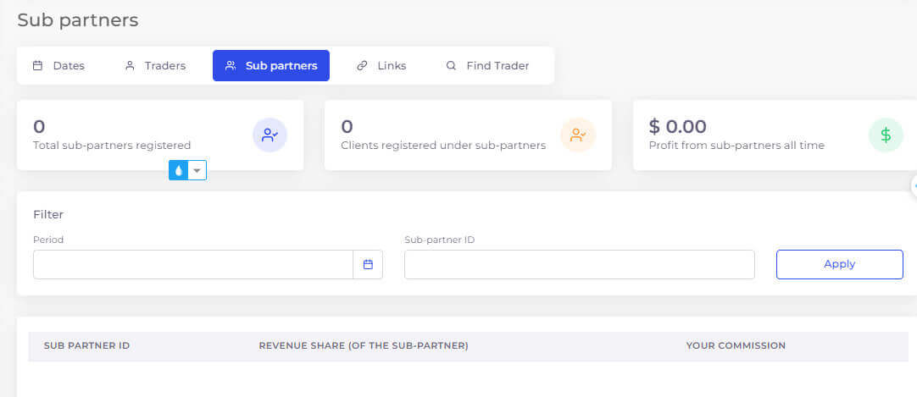917x397 pixels.
Task: Click the Your Commission column header
Action: pyautogui.click(x=736, y=345)
